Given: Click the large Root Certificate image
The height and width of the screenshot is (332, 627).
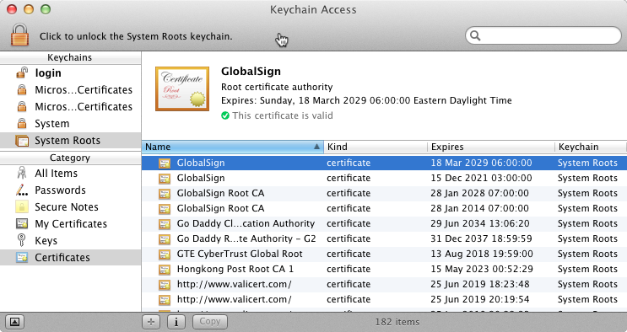Looking at the screenshot, I should click(x=182, y=88).
